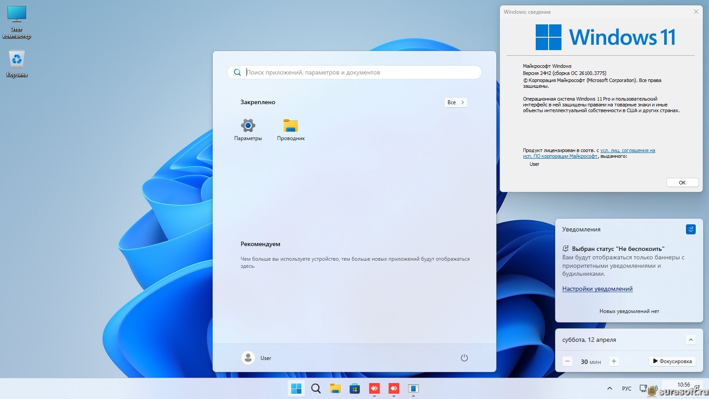Decrease the focus time with minus button
This screenshot has width=709, height=399.
(568, 361)
